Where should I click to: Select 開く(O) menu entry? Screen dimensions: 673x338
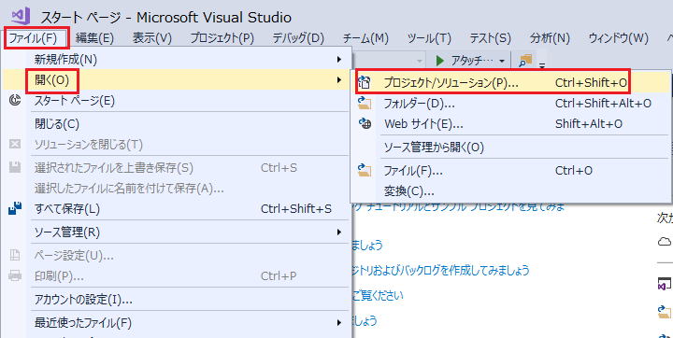coord(177,79)
